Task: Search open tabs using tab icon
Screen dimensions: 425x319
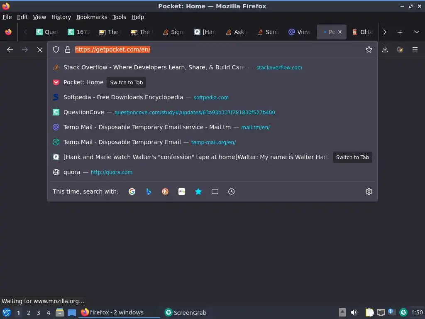Action: tap(215, 191)
